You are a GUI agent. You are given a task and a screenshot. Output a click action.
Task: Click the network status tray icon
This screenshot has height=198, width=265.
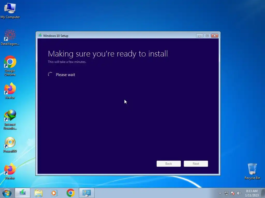point(226,193)
